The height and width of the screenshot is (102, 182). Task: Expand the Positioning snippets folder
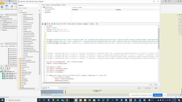(19, 63)
